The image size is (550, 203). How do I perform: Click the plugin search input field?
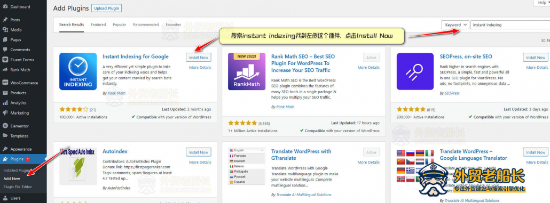(x=510, y=25)
